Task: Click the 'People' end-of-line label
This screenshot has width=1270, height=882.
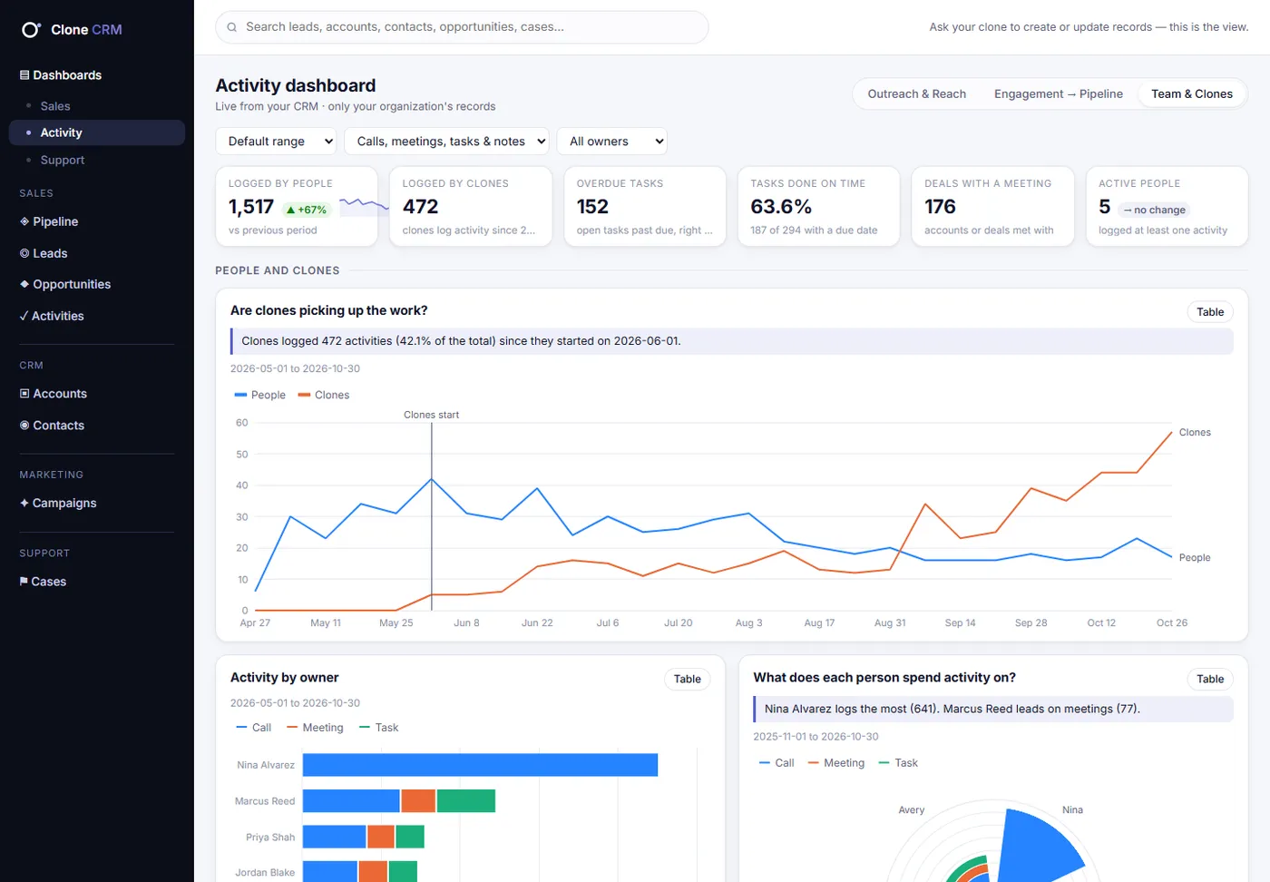Action: point(1195,558)
